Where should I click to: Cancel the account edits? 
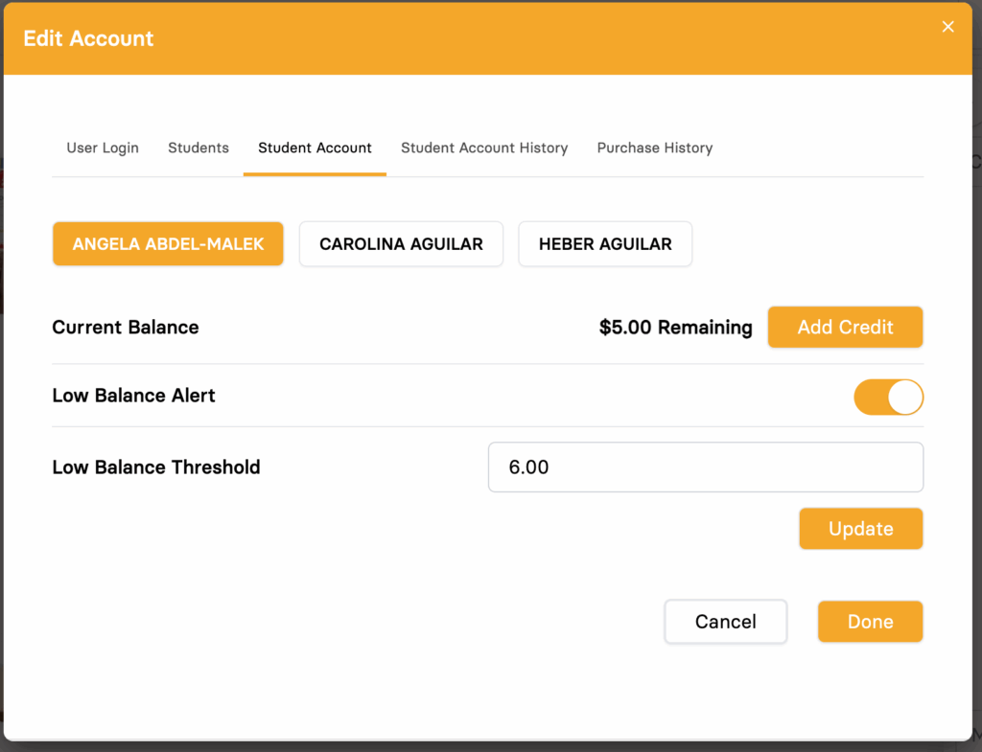tap(725, 622)
